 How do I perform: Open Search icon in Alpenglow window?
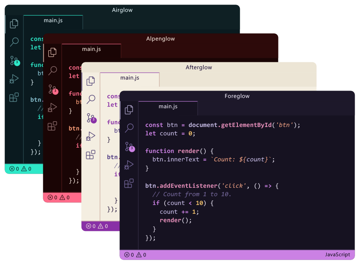(x=52, y=71)
